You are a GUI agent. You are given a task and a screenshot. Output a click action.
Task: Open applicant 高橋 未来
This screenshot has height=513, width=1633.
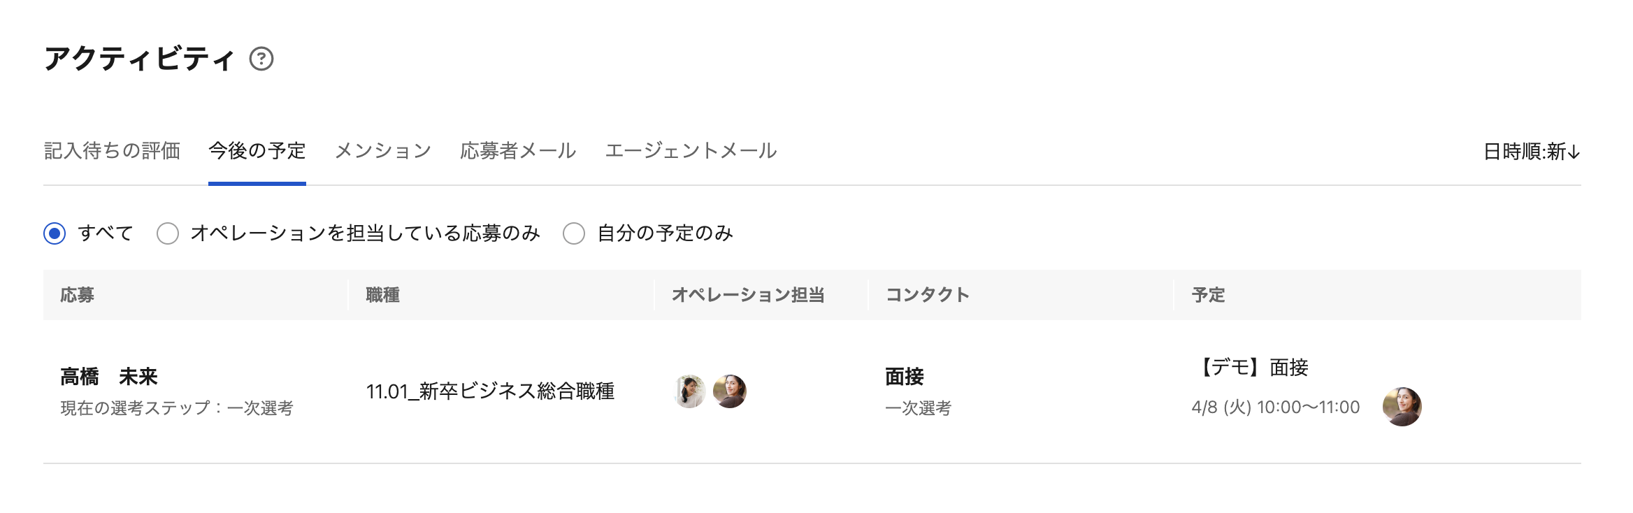click(109, 377)
